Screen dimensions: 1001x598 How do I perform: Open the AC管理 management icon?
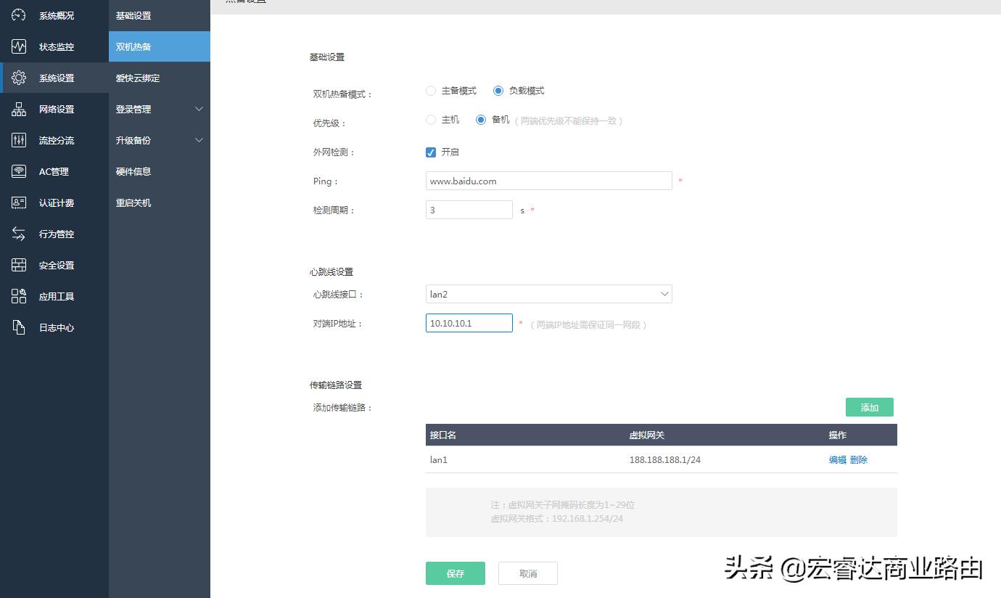(19, 171)
